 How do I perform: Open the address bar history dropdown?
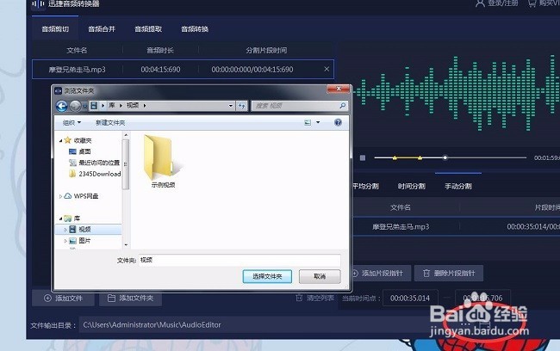point(231,106)
